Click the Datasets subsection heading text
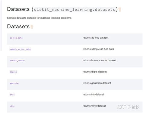This screenshot has height=113, width=143. 18,26
